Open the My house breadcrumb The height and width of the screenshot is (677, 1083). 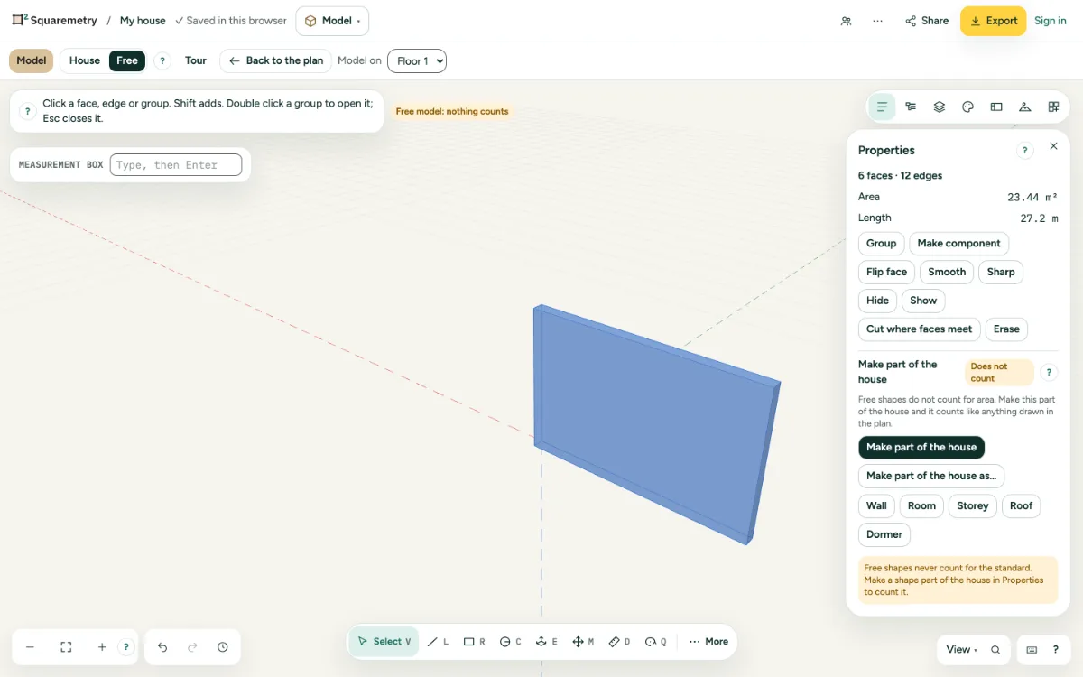[143, 21]
